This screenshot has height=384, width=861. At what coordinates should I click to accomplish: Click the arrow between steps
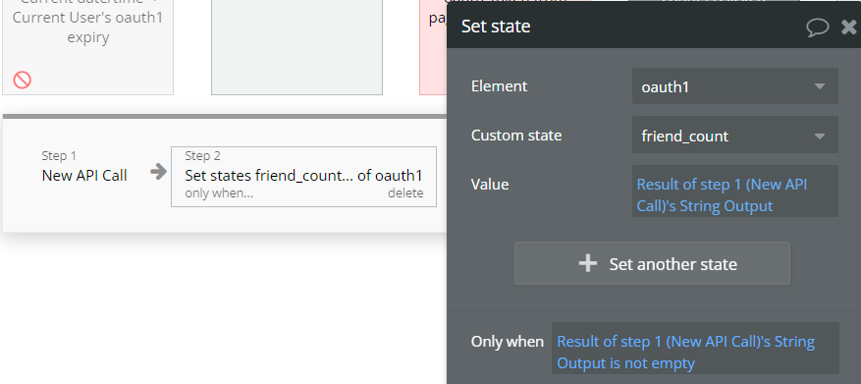(158, 172)
